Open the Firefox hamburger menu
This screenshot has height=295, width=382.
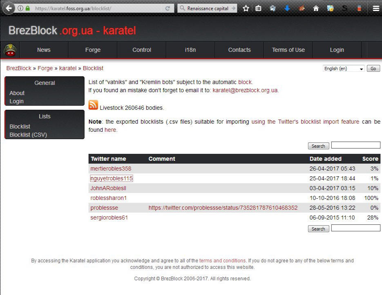click(x=375, y=8)
